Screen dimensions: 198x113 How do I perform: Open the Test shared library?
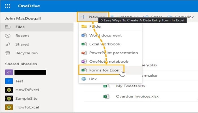point(19,81)
